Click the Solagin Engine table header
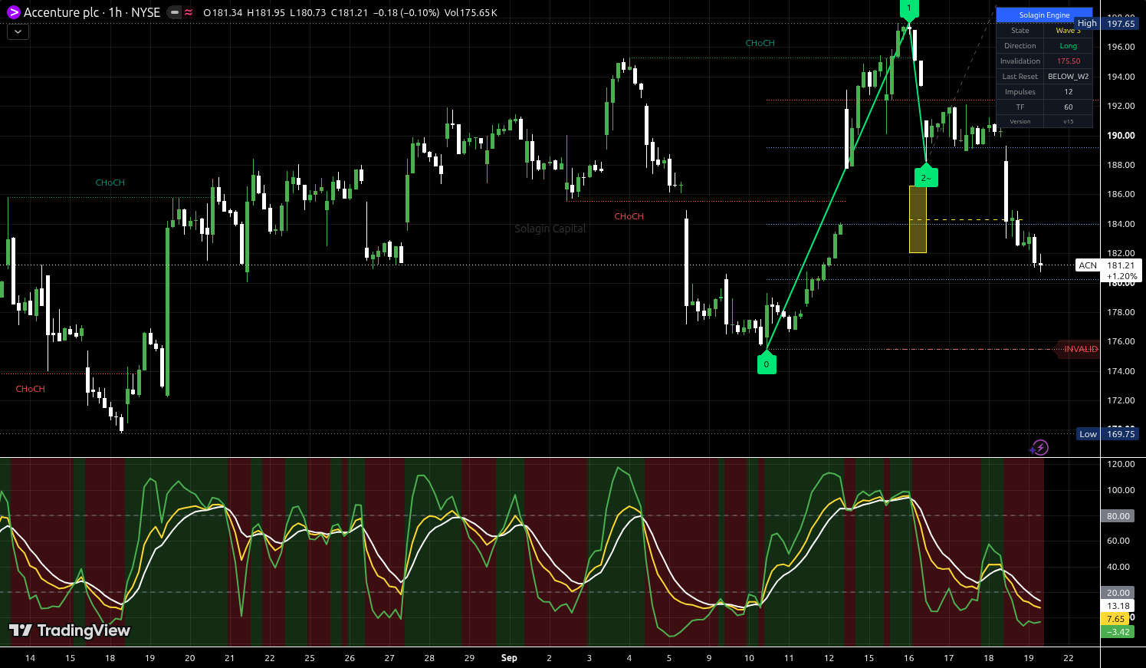 tap(1044, 15)
